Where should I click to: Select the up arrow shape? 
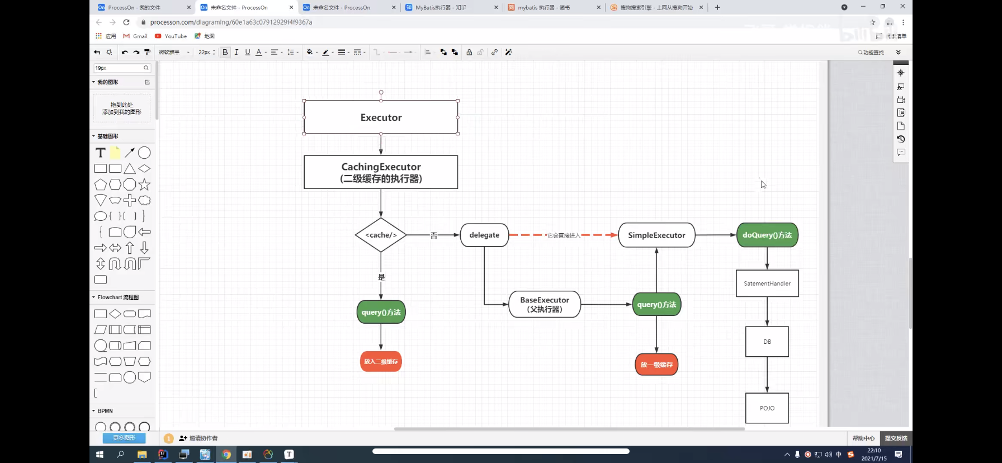pyautogui.click(x=130, y=248)
